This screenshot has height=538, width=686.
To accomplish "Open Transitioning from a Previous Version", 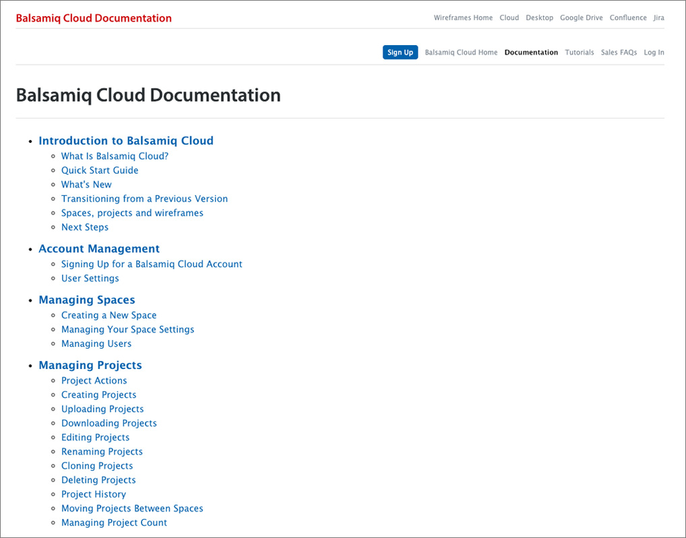I will (x=144, y=199).
